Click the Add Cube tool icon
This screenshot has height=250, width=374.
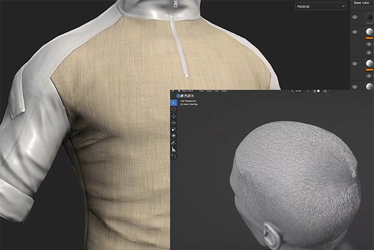(174, 156)
